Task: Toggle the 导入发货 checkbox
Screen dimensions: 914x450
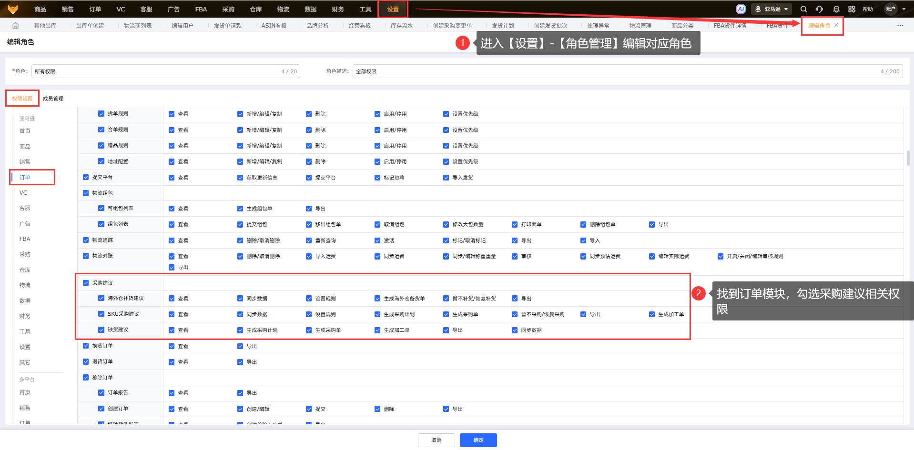Action: coord(446,178)
